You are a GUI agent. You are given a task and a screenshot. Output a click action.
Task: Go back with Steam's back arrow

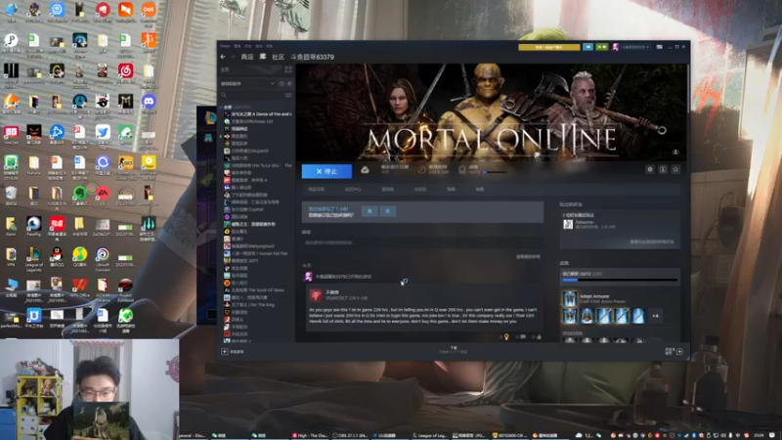(x=223, y=57)
